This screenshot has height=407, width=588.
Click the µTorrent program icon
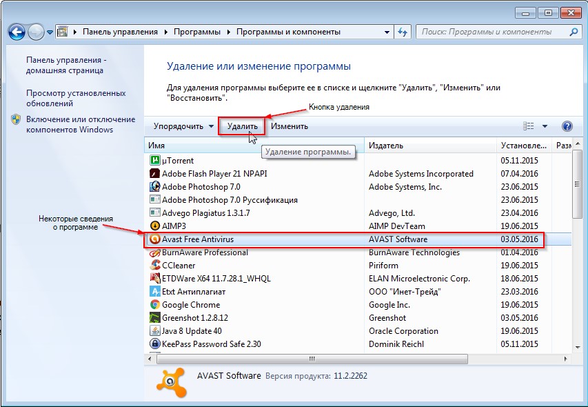pos(155,161)
